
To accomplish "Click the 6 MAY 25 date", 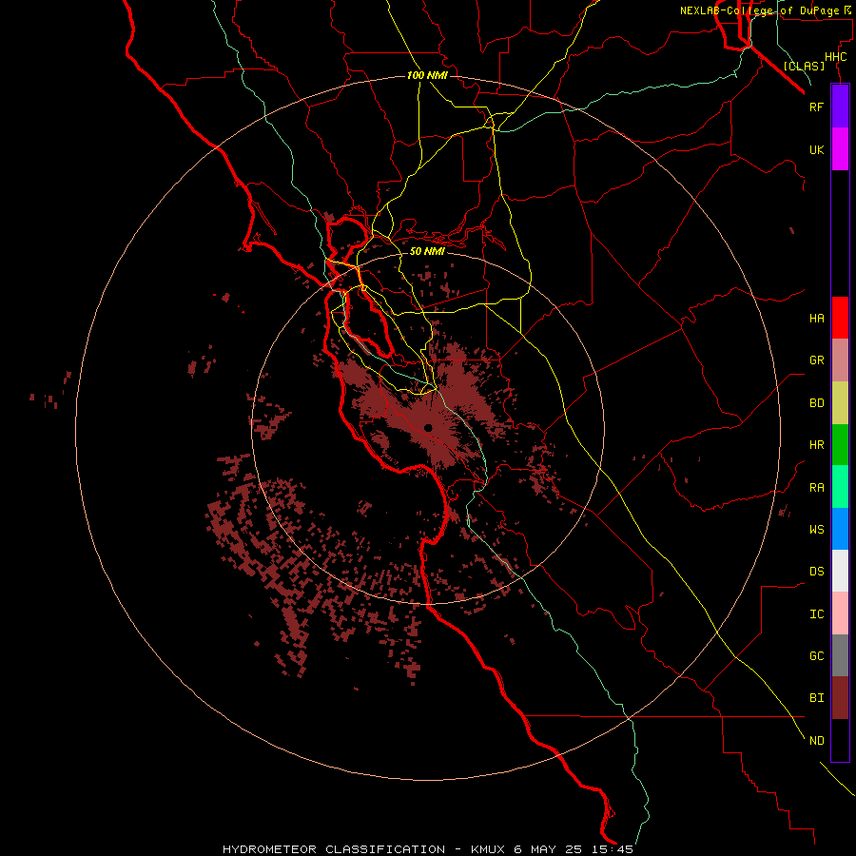I will tap(548, 849).
